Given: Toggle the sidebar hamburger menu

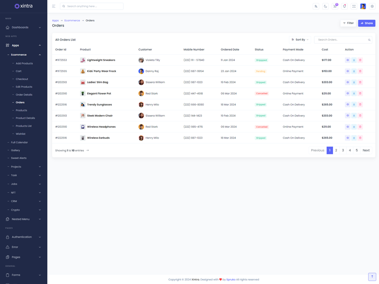Looking at the screenshot, I should [x=54, y=6].
